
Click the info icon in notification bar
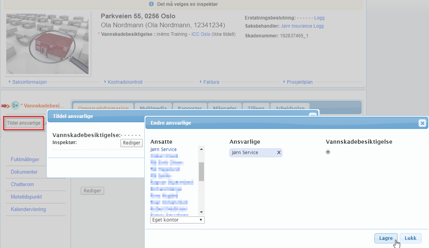[151, 4]
